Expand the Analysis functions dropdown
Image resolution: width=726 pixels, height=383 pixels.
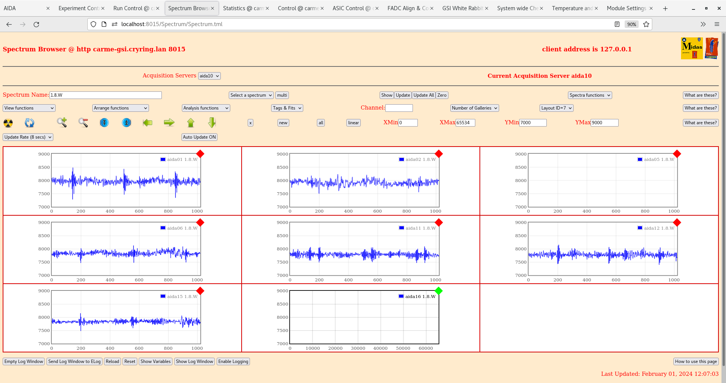pos(206,108)
